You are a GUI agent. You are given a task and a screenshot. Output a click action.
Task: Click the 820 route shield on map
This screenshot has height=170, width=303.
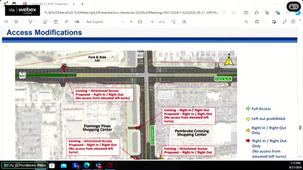(22, 75)
